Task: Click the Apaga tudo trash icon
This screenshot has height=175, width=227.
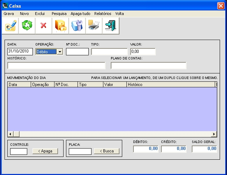Action: click(77, 26)
